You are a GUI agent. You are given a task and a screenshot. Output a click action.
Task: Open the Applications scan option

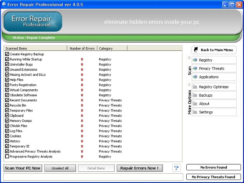[x=214, y=77]
